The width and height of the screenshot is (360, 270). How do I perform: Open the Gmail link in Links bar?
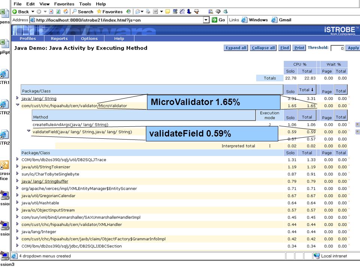282,20
